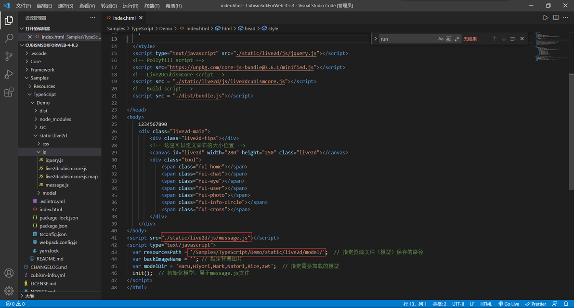Toggle Find in Selection
This screenshot has height=308, width=574.
coord(513,39)
